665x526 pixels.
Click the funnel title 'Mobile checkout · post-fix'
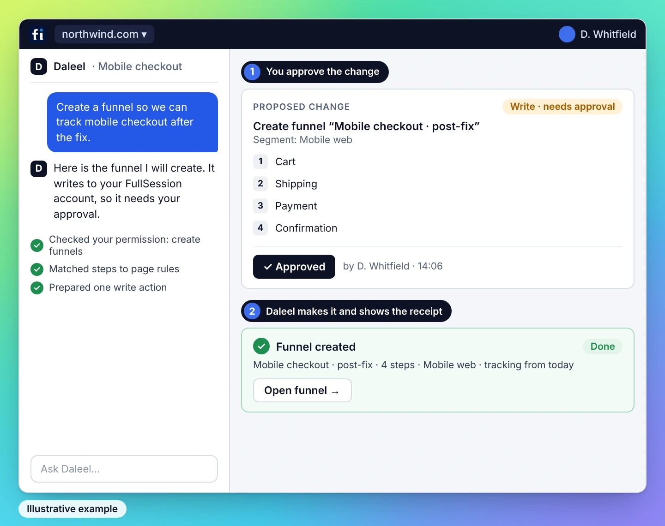tap(366, 126)
